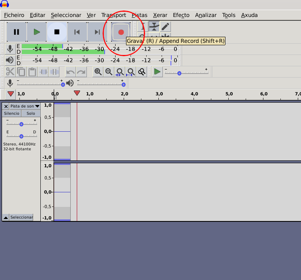Open the Pistas menu
This screenshot has height=280, width=301.
139,15
